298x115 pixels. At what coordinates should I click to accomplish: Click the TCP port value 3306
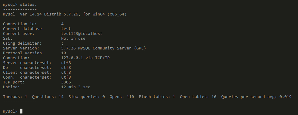[66, 82]
